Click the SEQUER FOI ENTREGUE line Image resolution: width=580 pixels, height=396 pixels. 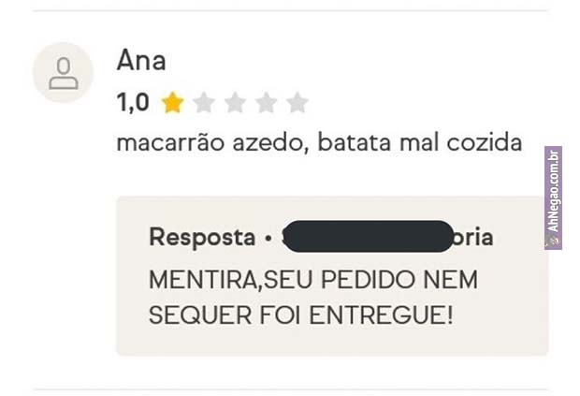click(x=300, y=315)
